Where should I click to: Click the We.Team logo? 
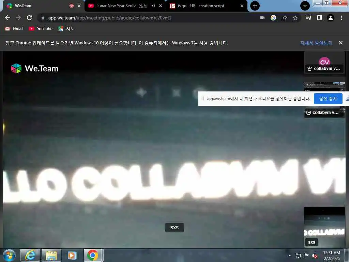click(x=35, y=68)
